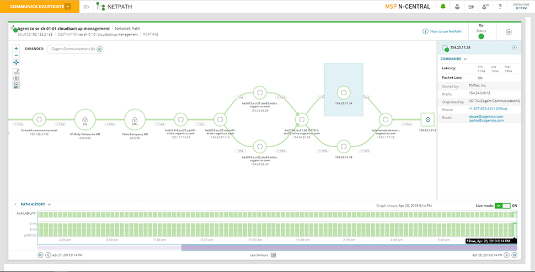Viewport: 535px width, 272px height.
Task: Select be2614.ccr22.sto03 node
Action: click(260, 146)
